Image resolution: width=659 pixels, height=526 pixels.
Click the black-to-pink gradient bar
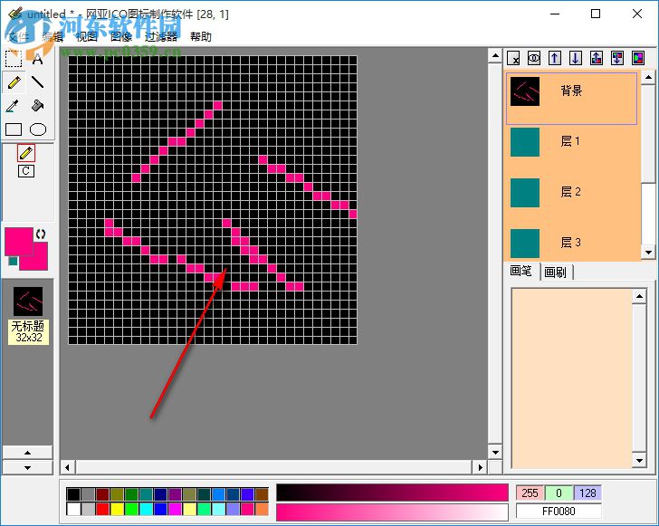tap(392, 493)
